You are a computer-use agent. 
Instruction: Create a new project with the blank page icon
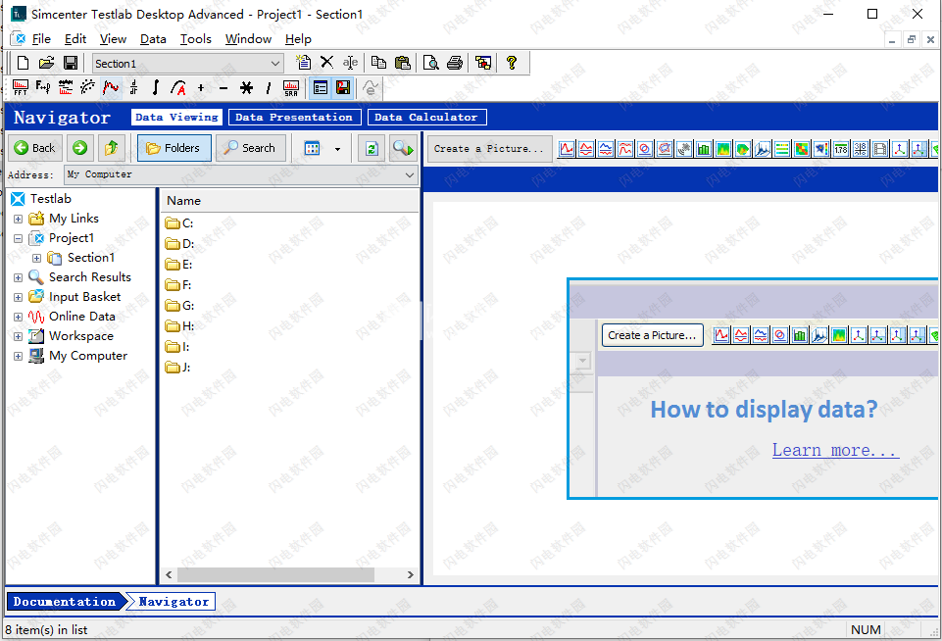23,63
